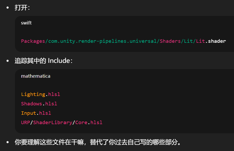Click the 'mathematica' code block language label
The image size is (234, 151).
(36, 76)
